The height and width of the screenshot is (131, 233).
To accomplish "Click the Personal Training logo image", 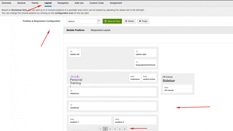I will (75, 76).
